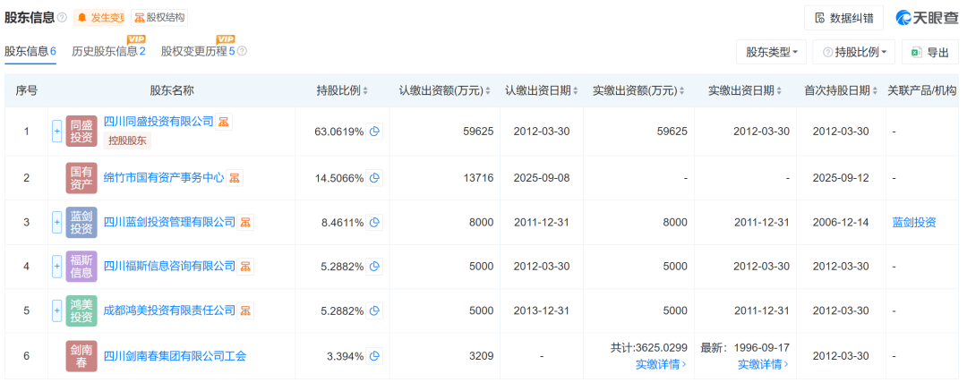The image size is (967, 391).
Task: Open 四川剑南春集团有限公司工会 link
Action: click(x=175, y=356)
